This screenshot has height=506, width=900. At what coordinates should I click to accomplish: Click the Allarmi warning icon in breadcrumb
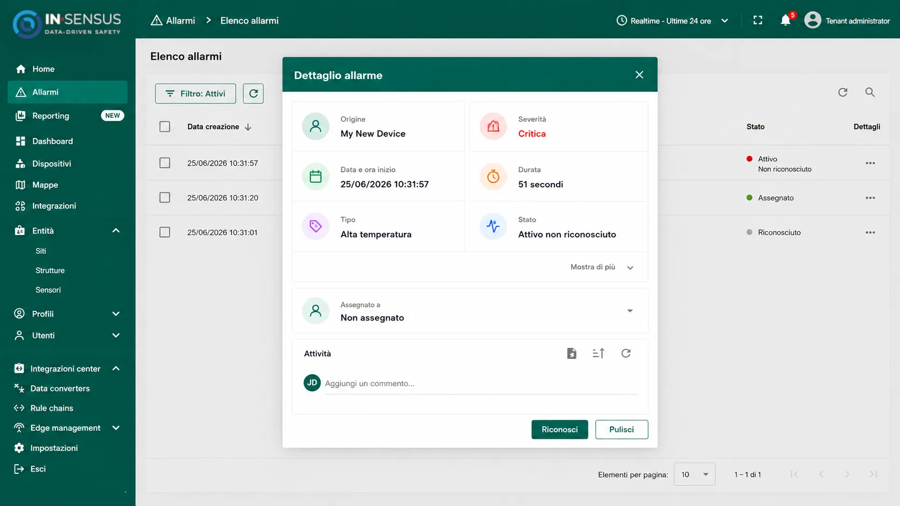point(157,20)
